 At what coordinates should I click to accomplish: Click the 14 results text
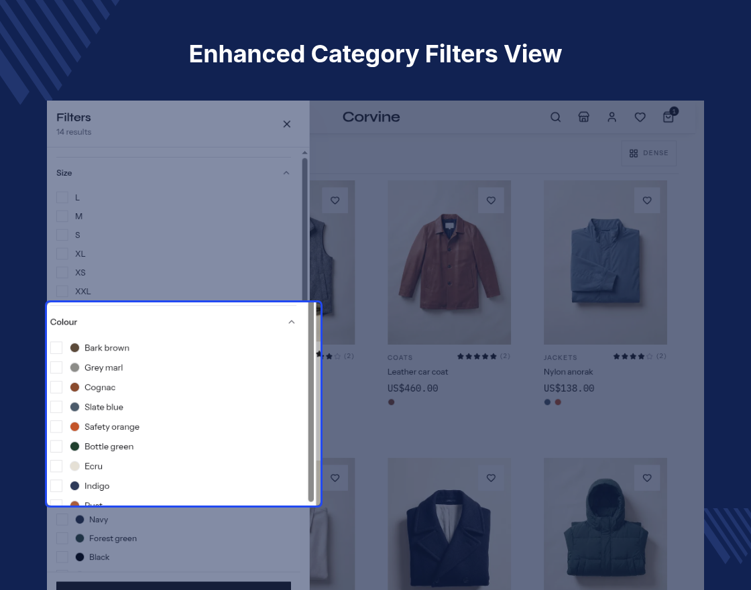pyautogui.click(x=74, y=132)
